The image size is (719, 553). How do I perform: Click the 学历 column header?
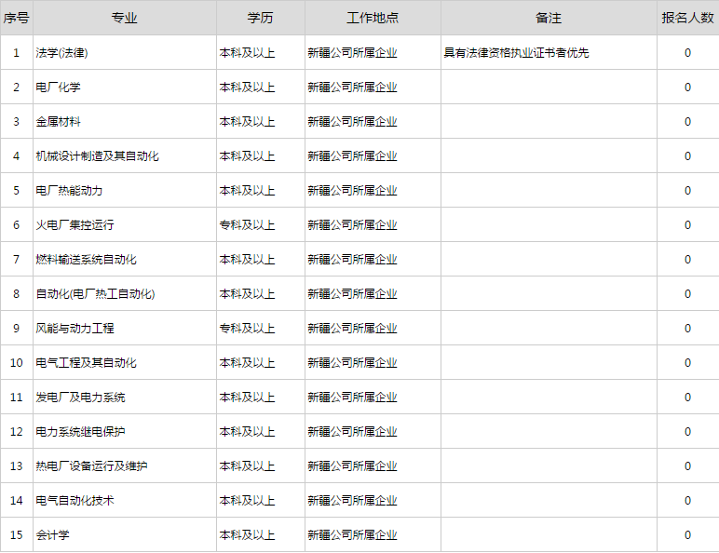(260, 18)
